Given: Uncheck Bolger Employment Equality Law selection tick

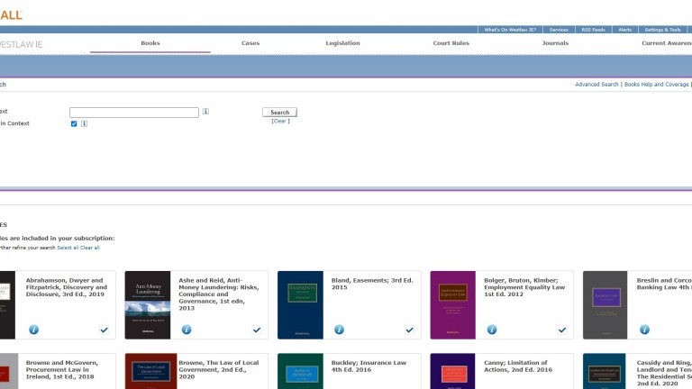Looking at the screenshot, I should pyautogui.click(x=562, y=330).
